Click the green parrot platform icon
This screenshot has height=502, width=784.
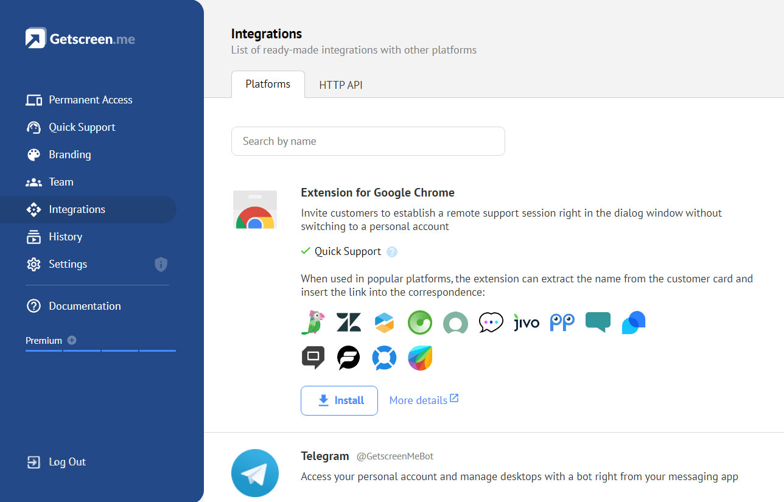coord(313,322)
